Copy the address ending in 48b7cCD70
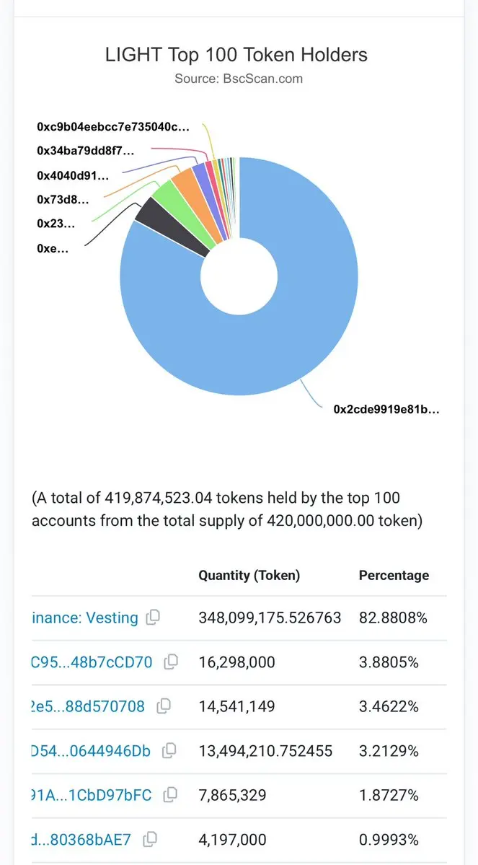This screenshot has height=865, width=478. coord(171,662)
